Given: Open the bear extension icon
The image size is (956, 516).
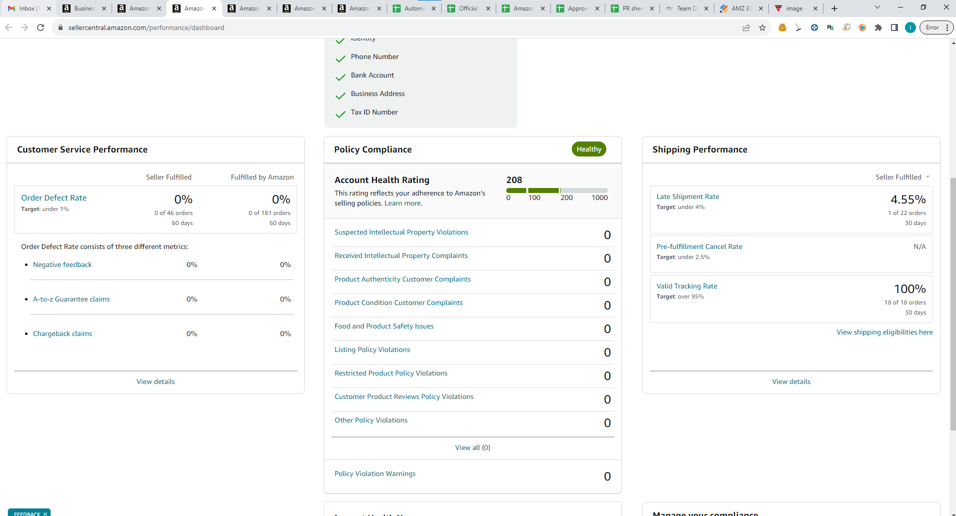Looking at the screenshot, I should [x=782, y=27].
